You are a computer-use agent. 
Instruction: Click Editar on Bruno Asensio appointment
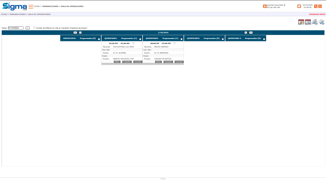[x=158, y=62]
